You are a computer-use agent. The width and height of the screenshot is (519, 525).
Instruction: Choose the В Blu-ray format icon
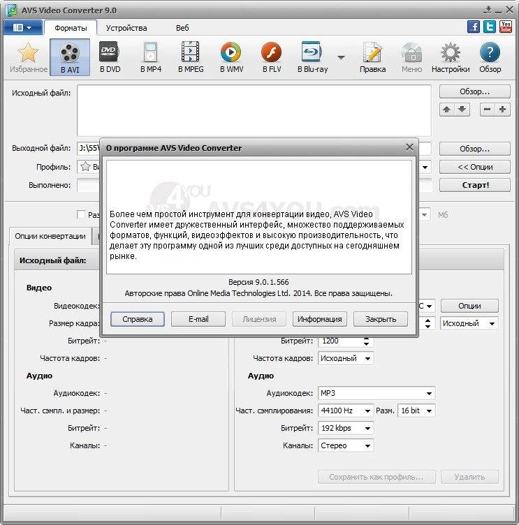312,57
